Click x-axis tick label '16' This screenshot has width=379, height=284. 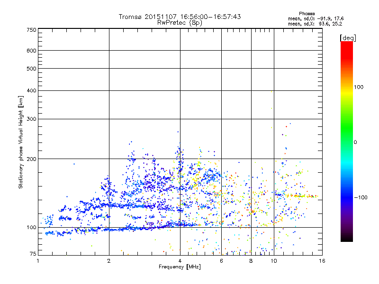point(322,261)
